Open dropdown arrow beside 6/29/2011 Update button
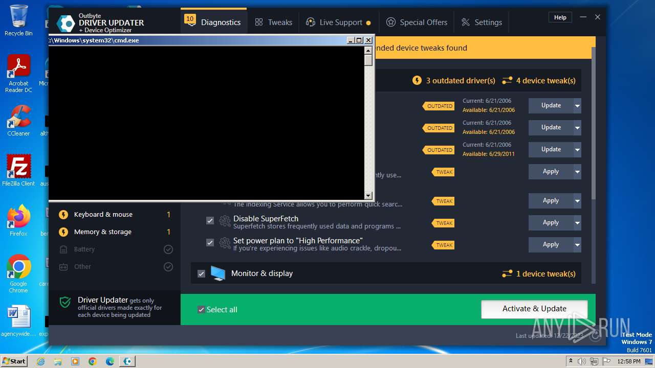 [577, 150]
